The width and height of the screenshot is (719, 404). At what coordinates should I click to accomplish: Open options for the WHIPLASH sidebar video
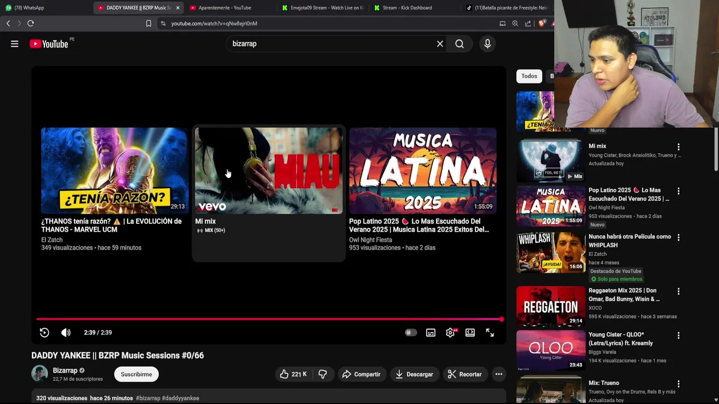point(679,237)
